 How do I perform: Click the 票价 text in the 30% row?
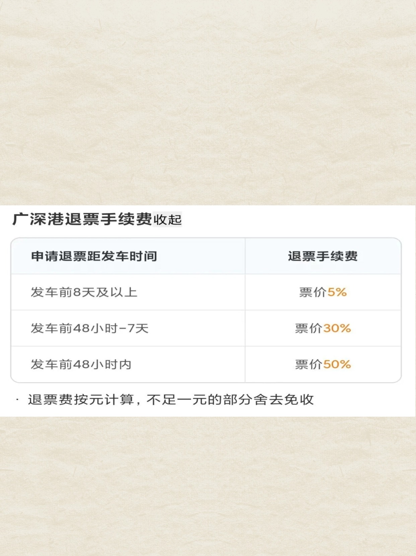[308, 328]
